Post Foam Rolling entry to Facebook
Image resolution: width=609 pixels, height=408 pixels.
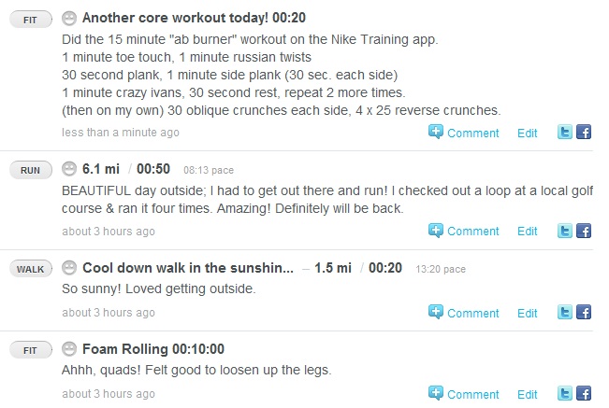pyautogui.click(x=583, y=393)
